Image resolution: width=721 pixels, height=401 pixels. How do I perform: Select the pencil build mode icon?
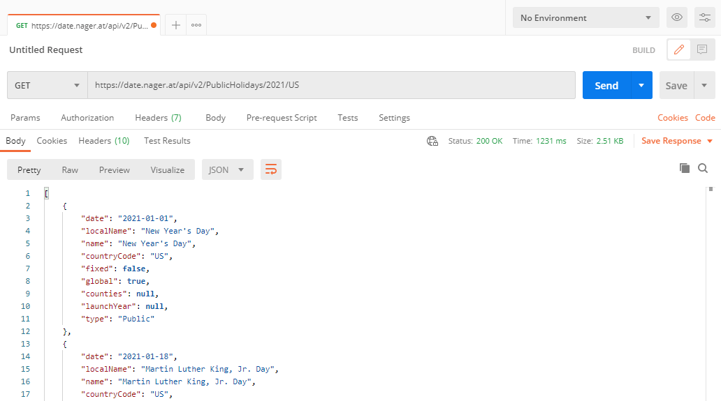[x=678, y=50]
